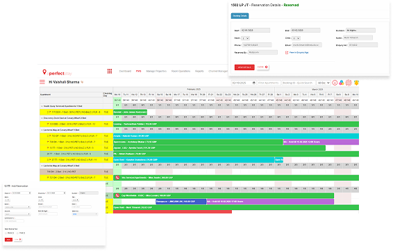This screenshot has width=393, height=251.
Task: Click the perfectstay logo
Action: coord(57,73)
